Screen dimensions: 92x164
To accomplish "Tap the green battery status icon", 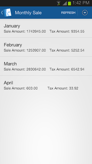I will click(x=70, y=3).
